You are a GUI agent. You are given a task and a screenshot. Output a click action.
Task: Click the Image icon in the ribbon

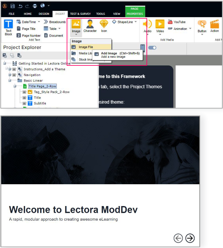[x=76, y=24]
